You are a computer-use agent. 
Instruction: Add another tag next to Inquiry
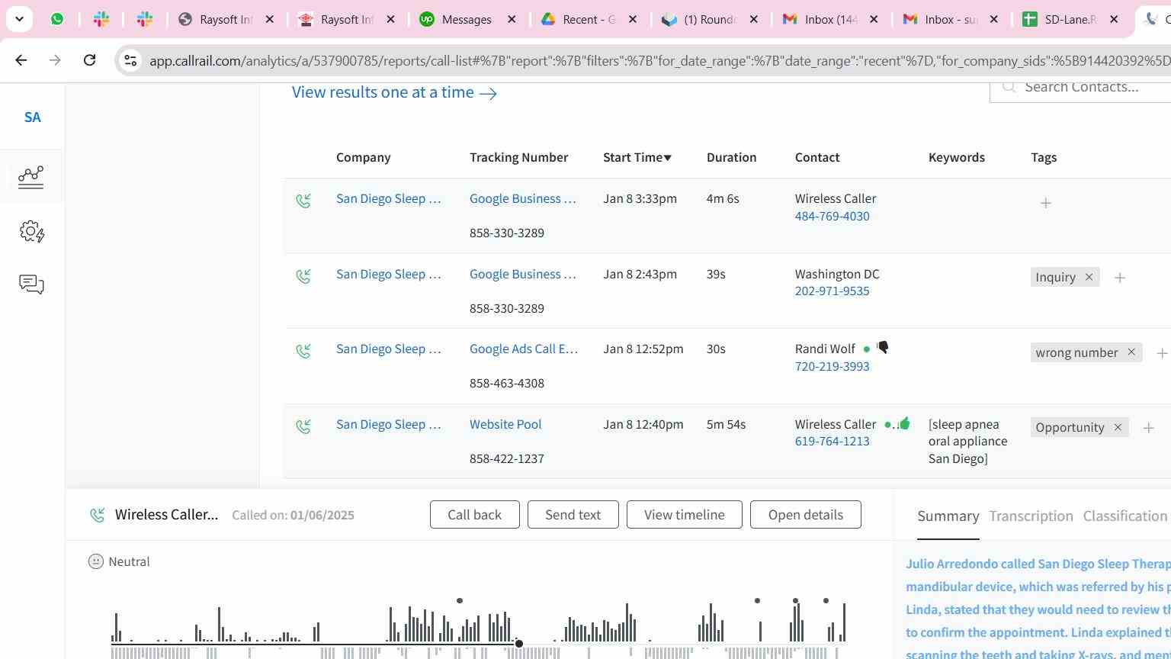(1120, 278)
